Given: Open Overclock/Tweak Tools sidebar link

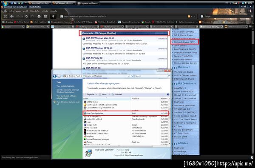Looking at the screenshot, I should click(x=186, y=53).
